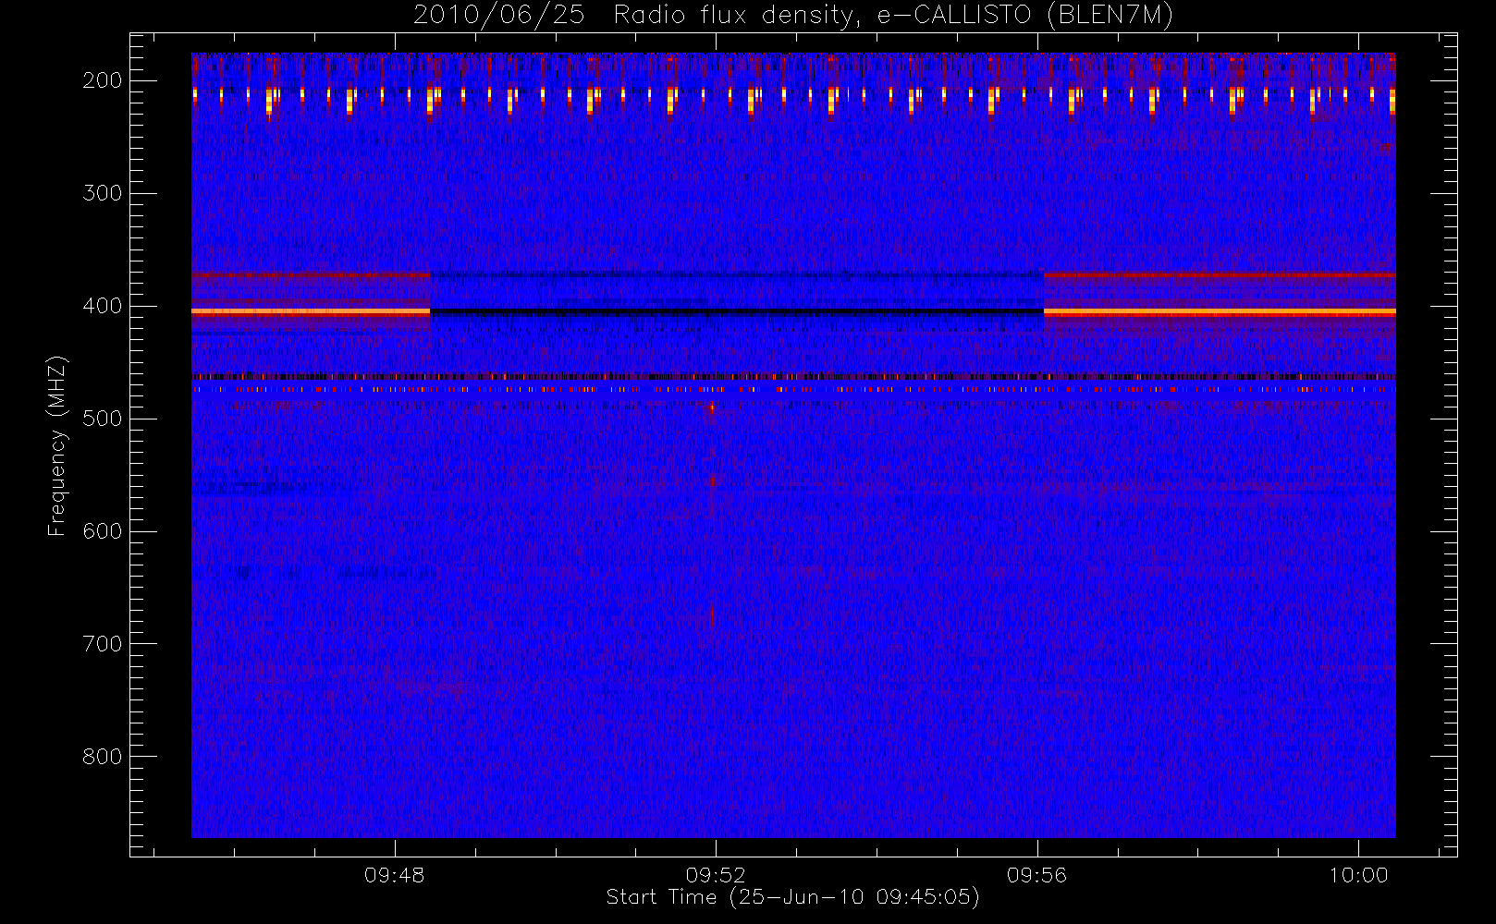Click the 09:48 time tick label
The image size is (1496, 924).
(395, 875)
